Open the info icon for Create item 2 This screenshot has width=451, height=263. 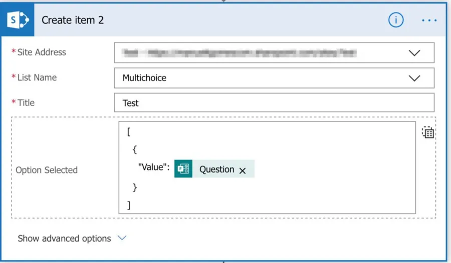tap(396, 20)
